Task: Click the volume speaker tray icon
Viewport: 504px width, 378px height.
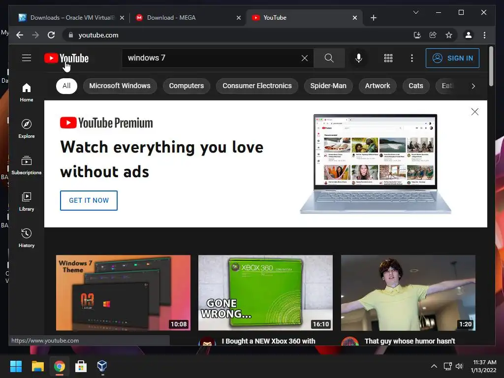Action: [459, 366]
